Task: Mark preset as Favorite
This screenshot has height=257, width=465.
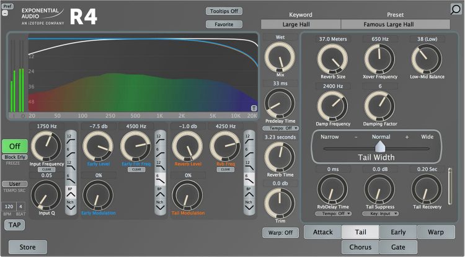Action: tap(224, 24)
